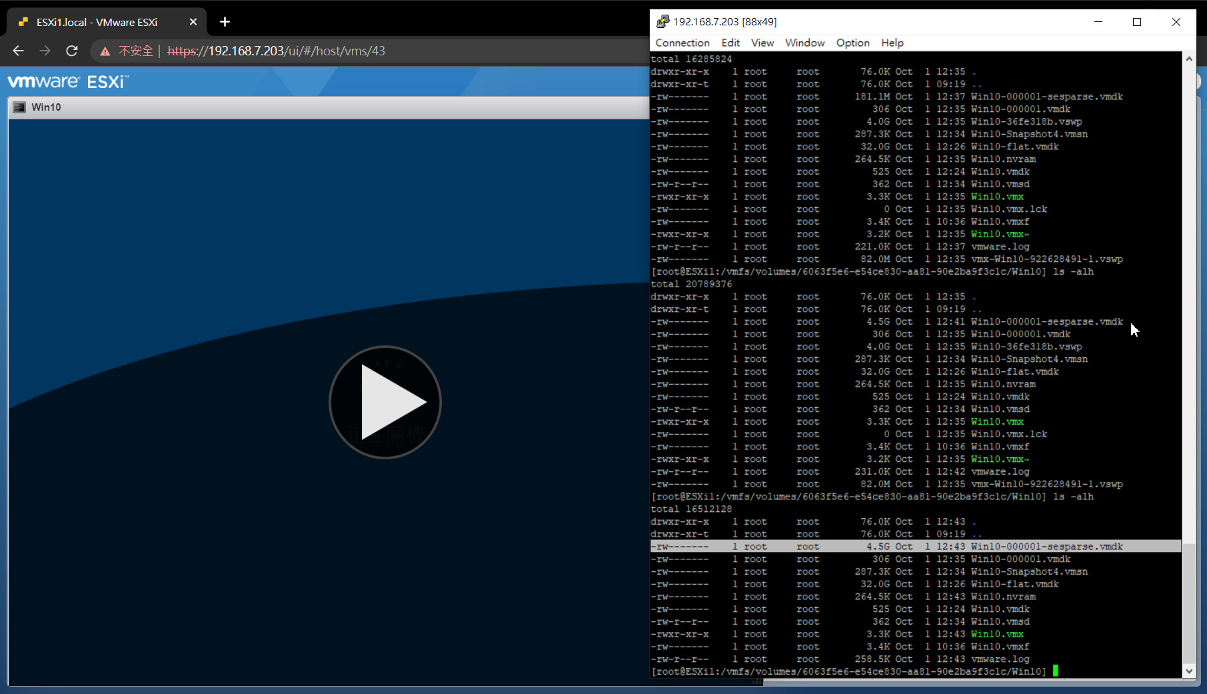
Task: Open the Help menu in terminal
Action: point(892,43)
